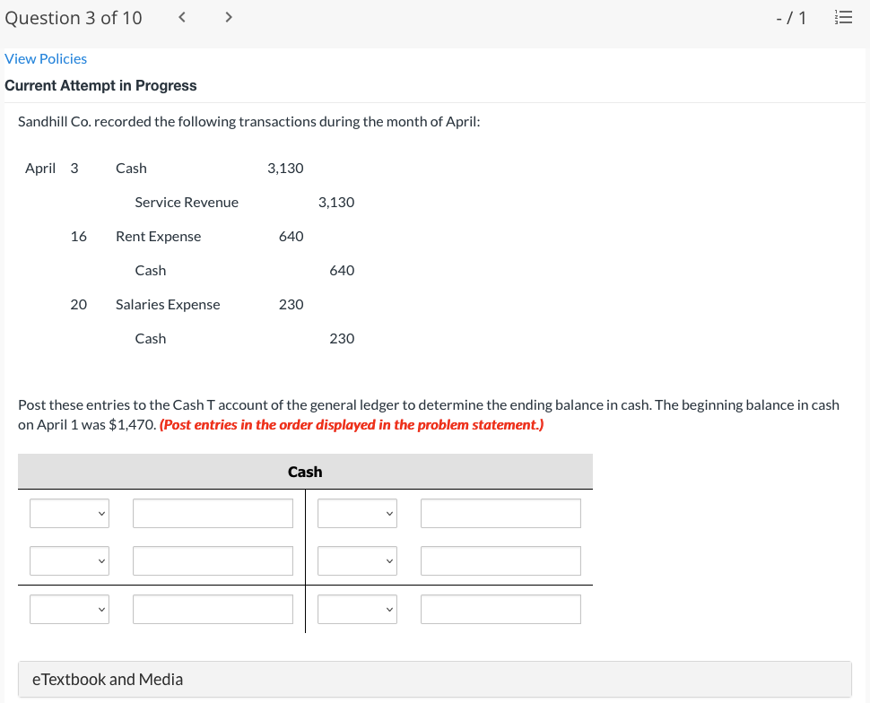Viewport: 870px width, 703px height.
Task: Open balance-row credit-side dropdown
Action: click(x=357, y=609)
